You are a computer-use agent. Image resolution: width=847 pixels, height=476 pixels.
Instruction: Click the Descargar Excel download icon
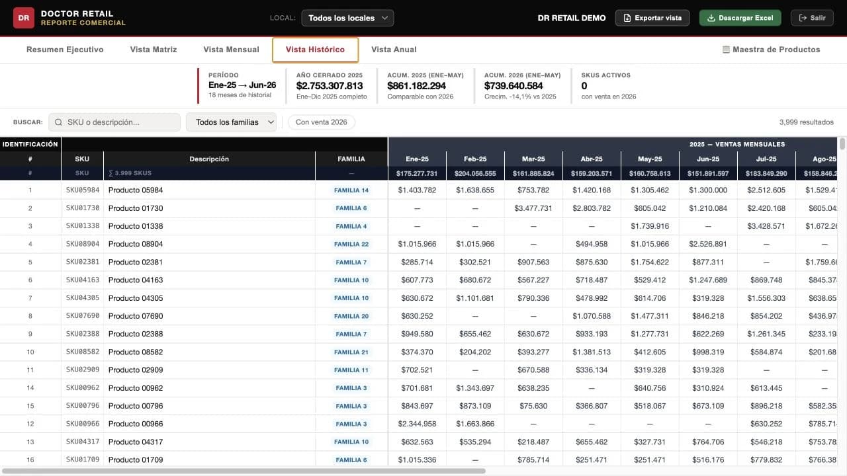711,18
